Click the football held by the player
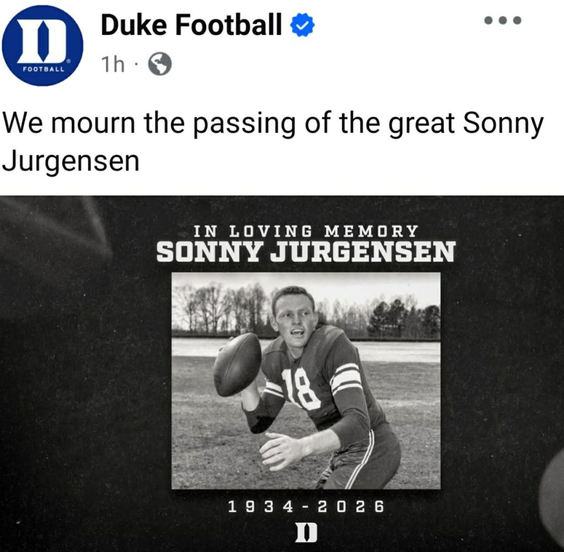 pyautogui.click(x=237, y=364)
